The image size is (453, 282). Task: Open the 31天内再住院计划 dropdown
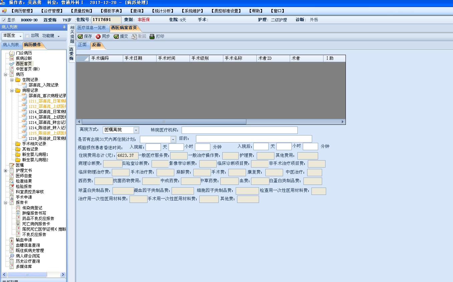point(173,139)
